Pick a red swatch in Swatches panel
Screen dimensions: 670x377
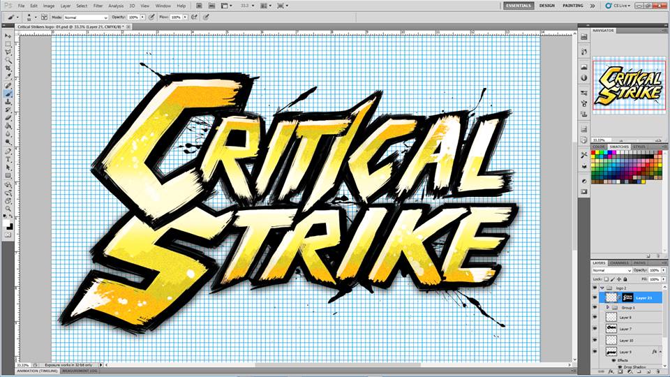[595, 153]
